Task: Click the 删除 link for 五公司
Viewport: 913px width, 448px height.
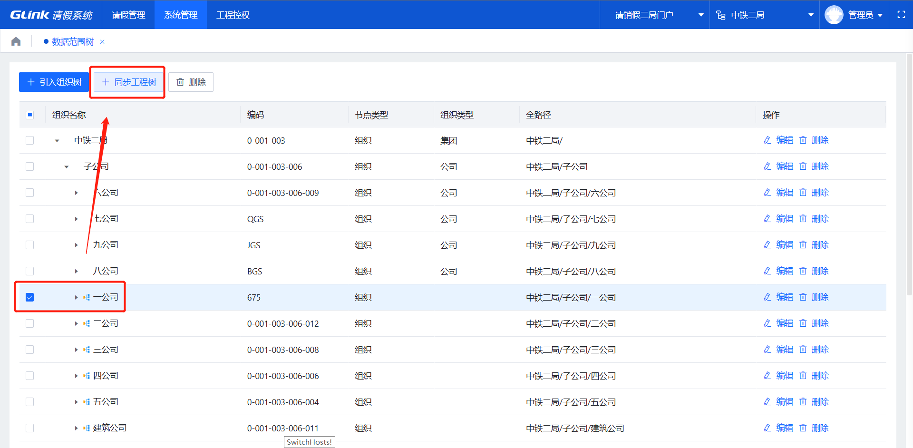Action: click(x=820, y=402)
